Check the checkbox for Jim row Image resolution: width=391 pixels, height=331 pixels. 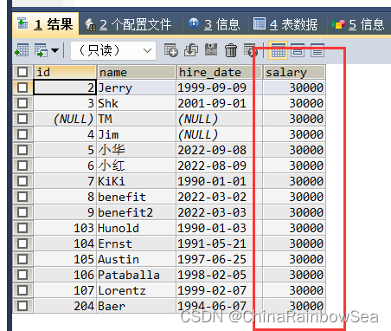[x=22, y=134]
